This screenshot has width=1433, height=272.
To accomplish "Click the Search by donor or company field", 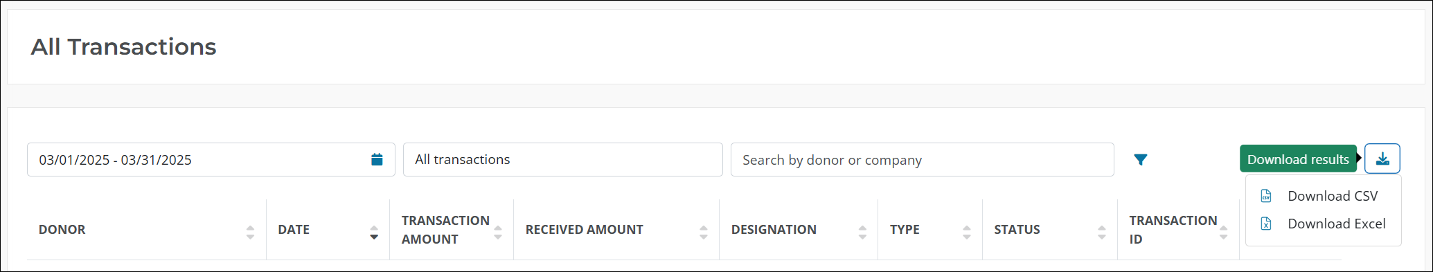I will (x=923, y=160).
